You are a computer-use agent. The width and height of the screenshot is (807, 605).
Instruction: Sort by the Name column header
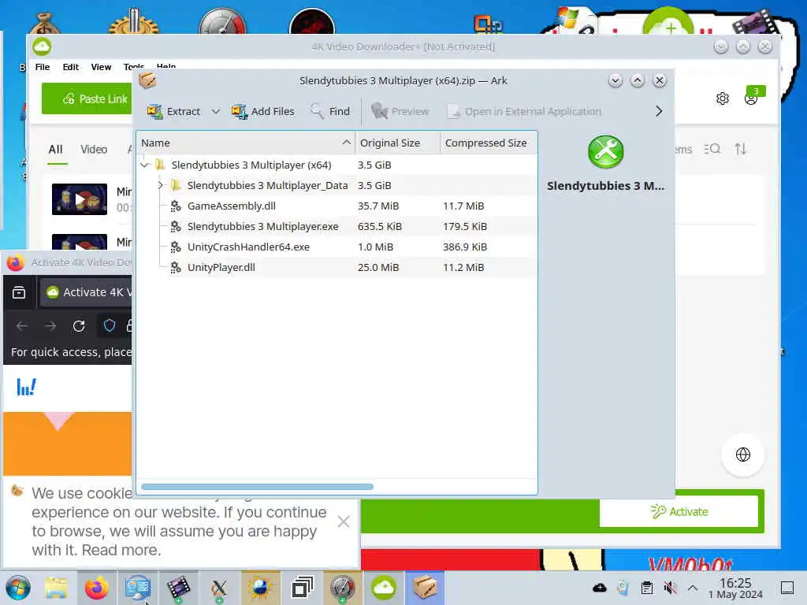click(x=246, y=143)
